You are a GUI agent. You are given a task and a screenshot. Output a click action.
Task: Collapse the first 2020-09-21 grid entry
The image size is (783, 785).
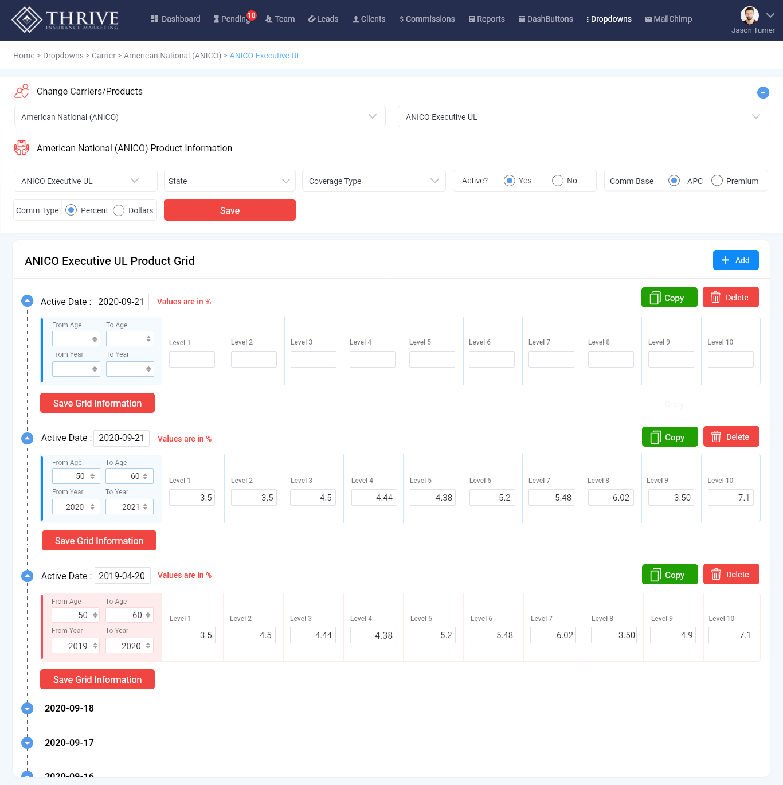pyautogui.click(x=27, y=300)
